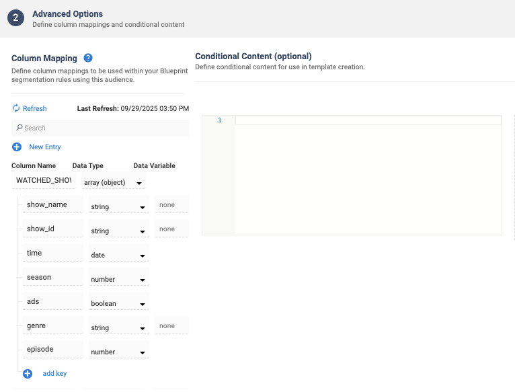
Task: Click the New Entry plus icon
Action: tap(17, 147)
